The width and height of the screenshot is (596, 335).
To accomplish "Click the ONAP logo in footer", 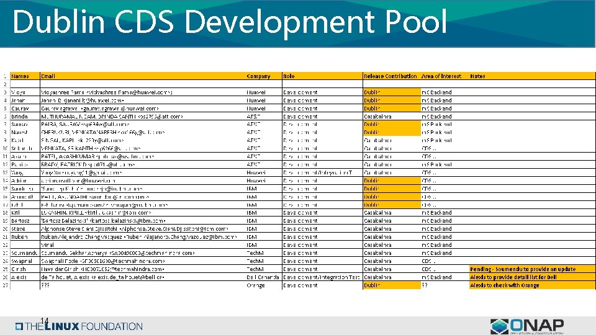I will click(x=527, y=326).
